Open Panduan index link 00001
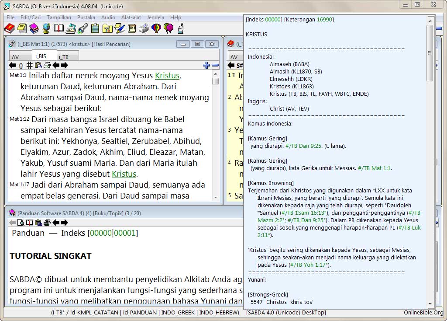 (x=124, y=233)
